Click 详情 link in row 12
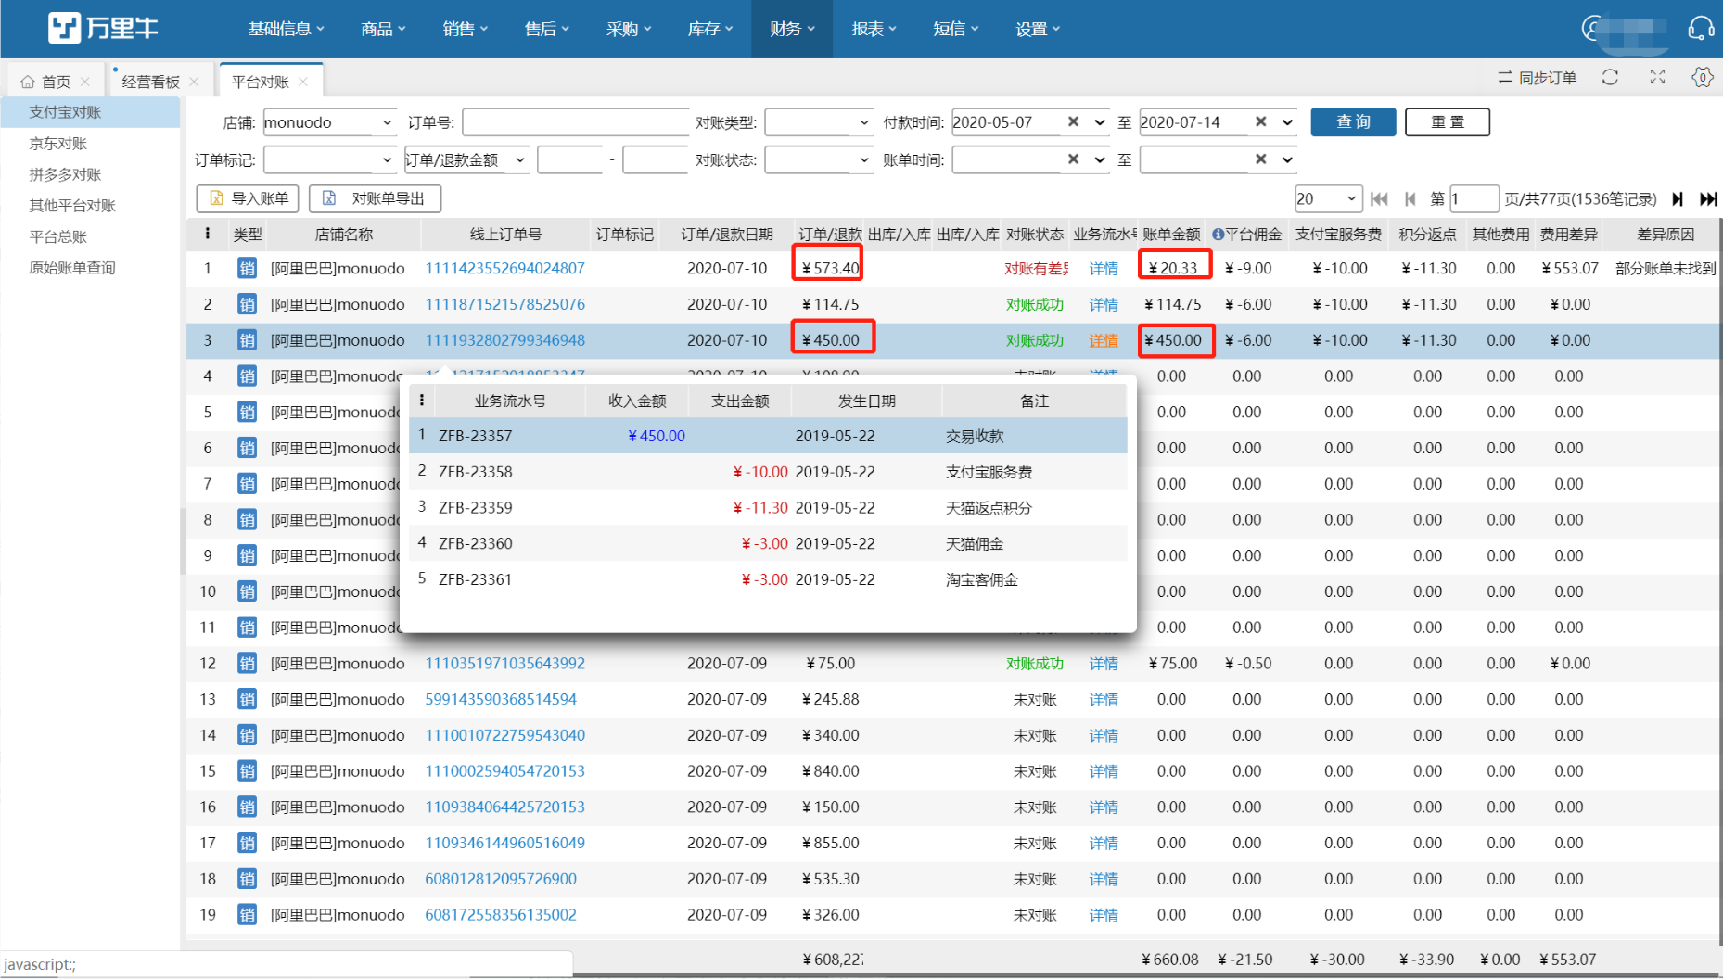 pyautogui.click(x=1104, y=664)
